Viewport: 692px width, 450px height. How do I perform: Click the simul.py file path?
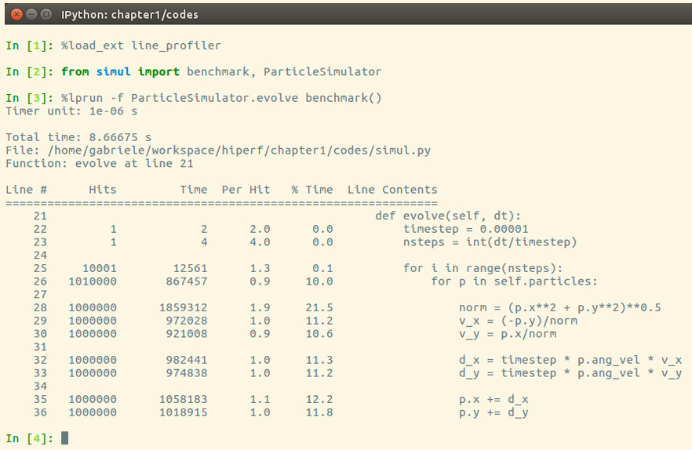(x=239, y=151)
